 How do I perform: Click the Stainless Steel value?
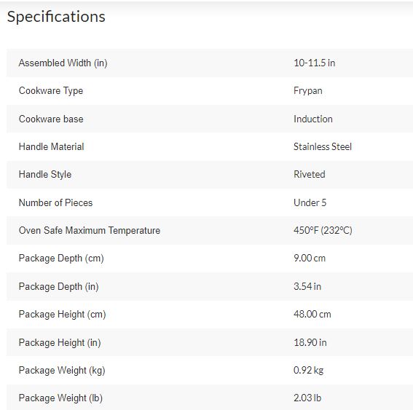pos(323,146)
